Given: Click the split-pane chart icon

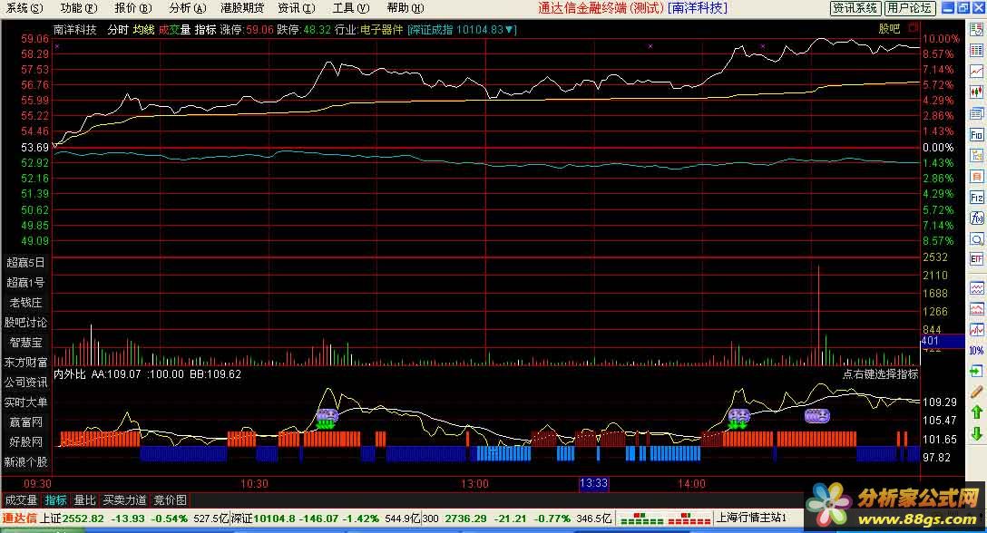Looking at the screenshot, I should coord(976,330).
